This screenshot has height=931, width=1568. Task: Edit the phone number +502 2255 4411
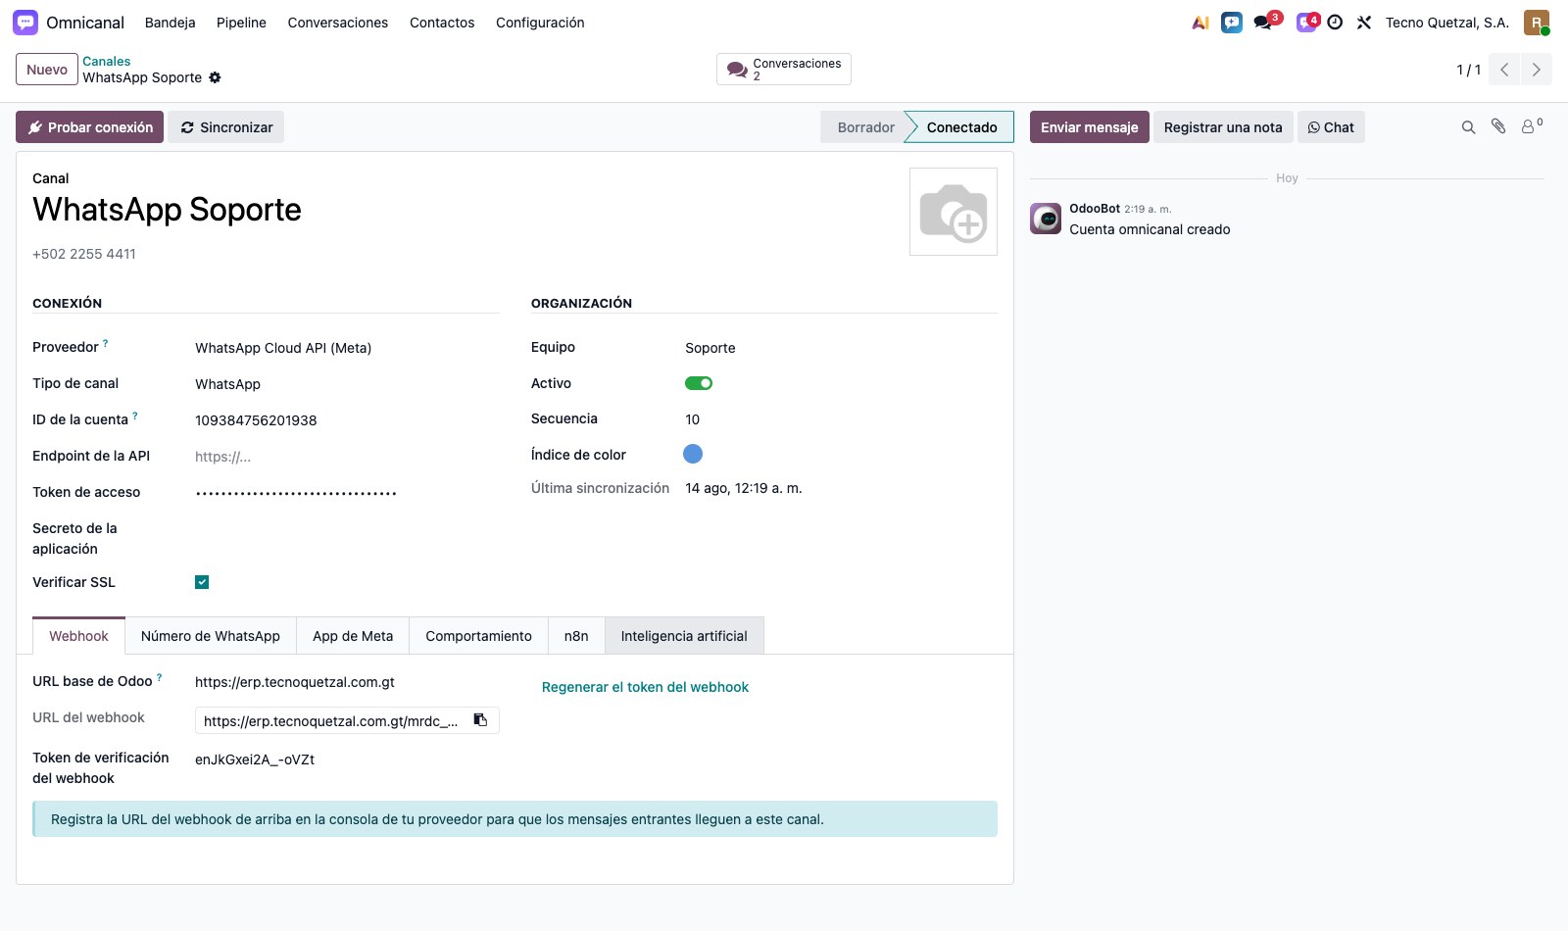(84, 254)
